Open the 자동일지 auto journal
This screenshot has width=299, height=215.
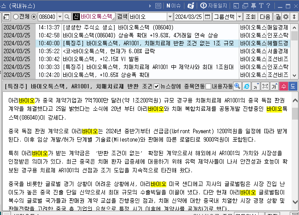click(x=213, y=6)
